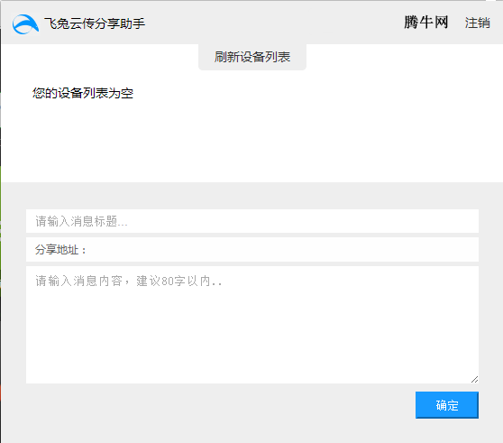
Task: Click the textarea resize grip handle
Action: [x=474, y=380]
